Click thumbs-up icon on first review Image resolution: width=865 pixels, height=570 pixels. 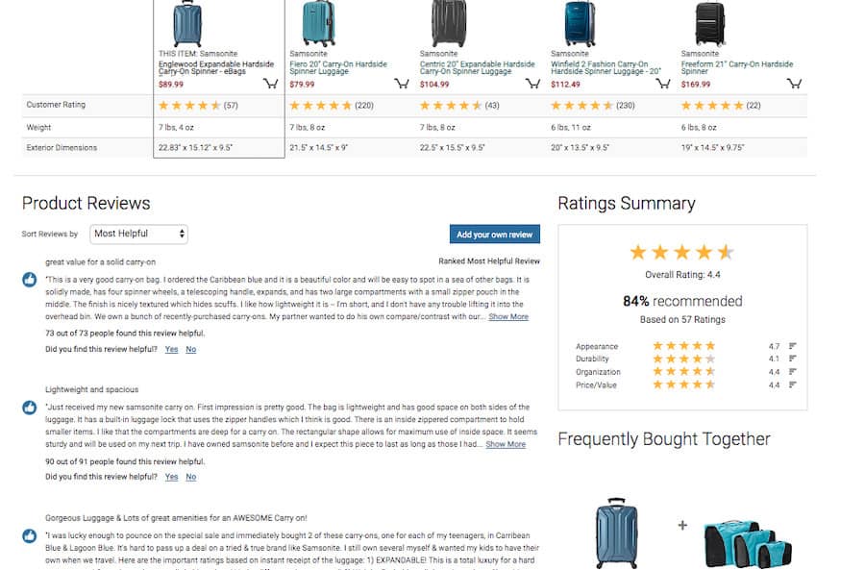click(x=29, y=280)
